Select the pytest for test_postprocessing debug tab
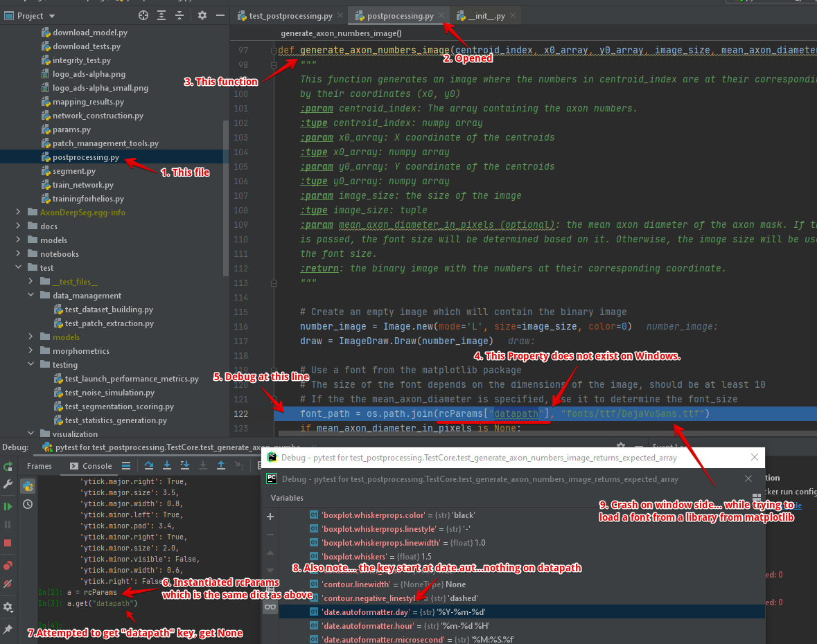 point(172,447)
